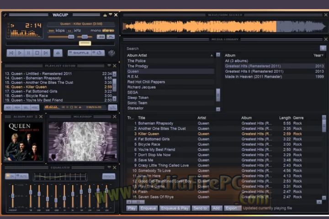Pause the song in the main player
Image resolution: width=329 pixels, height=219 pixels.
pos(28,53)
